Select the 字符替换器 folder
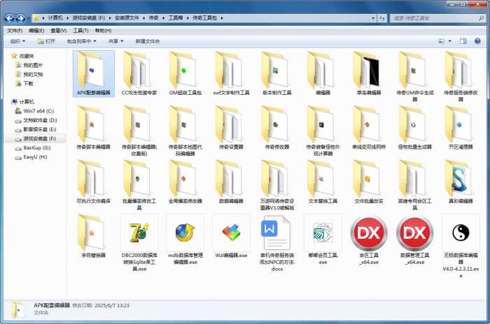This screenshot has height=324, width=490. click(93, 237)
